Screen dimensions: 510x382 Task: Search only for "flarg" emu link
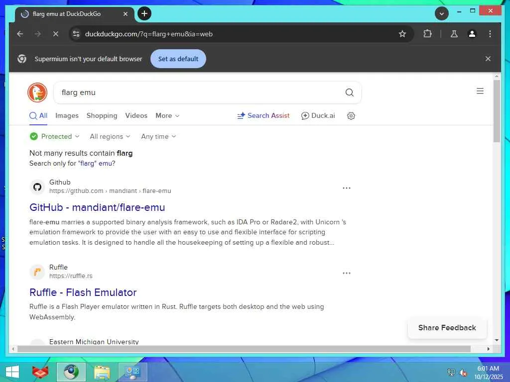(x=97, y=163)
